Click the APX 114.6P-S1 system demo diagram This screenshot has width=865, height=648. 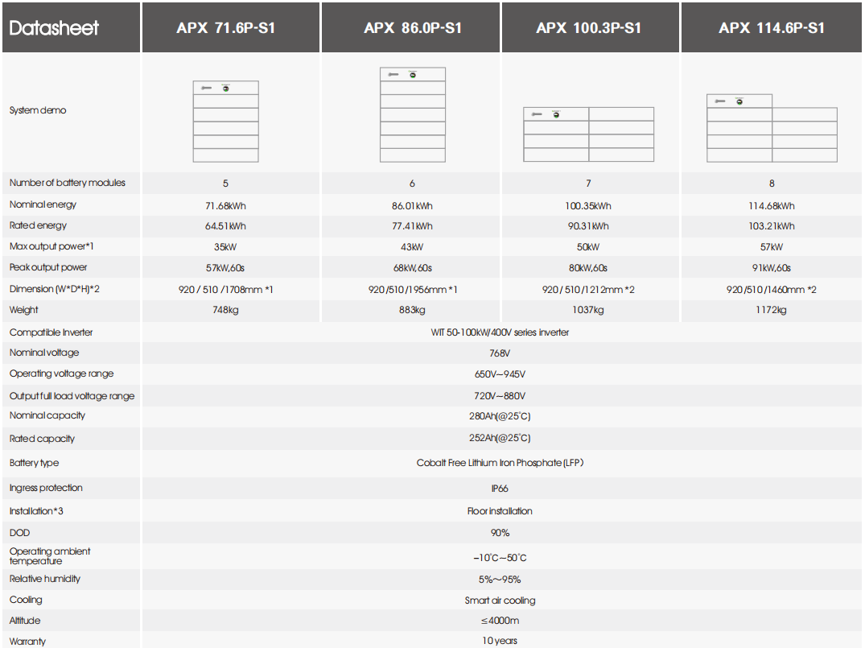coord(772,128)
